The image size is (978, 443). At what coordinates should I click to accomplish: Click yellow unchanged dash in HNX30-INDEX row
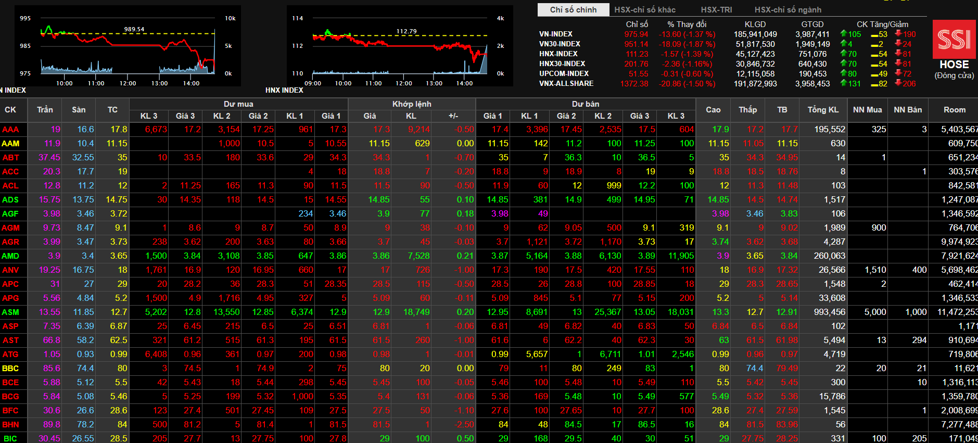click(x=874, y=64)
